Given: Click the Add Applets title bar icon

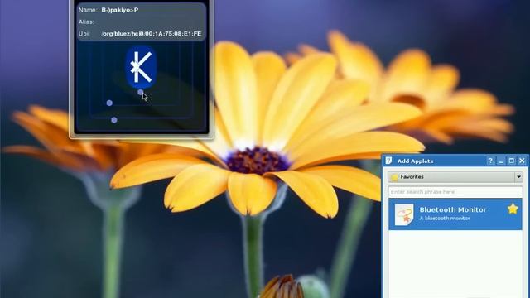Looking at the screenshot, I should pyautogui.click(x=388, y=161).
